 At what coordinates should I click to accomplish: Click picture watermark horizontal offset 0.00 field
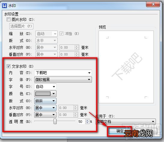coord(67,47)
